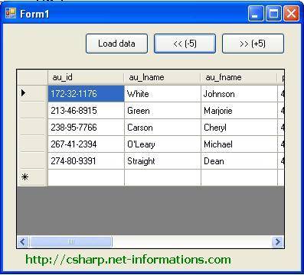Image resolution: width=304 pixels, height=275 pixels.
Task: Sort by the au_fname column header
Action: (x=239, y=77)
